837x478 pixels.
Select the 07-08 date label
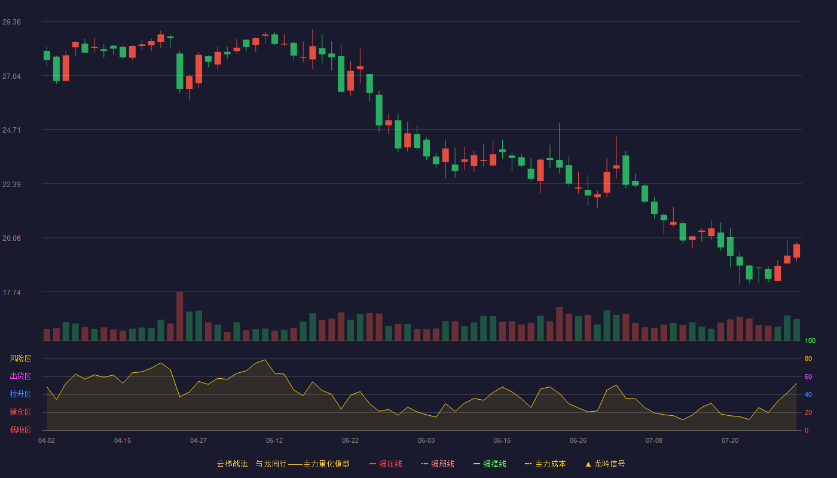[x=654, y=440]
